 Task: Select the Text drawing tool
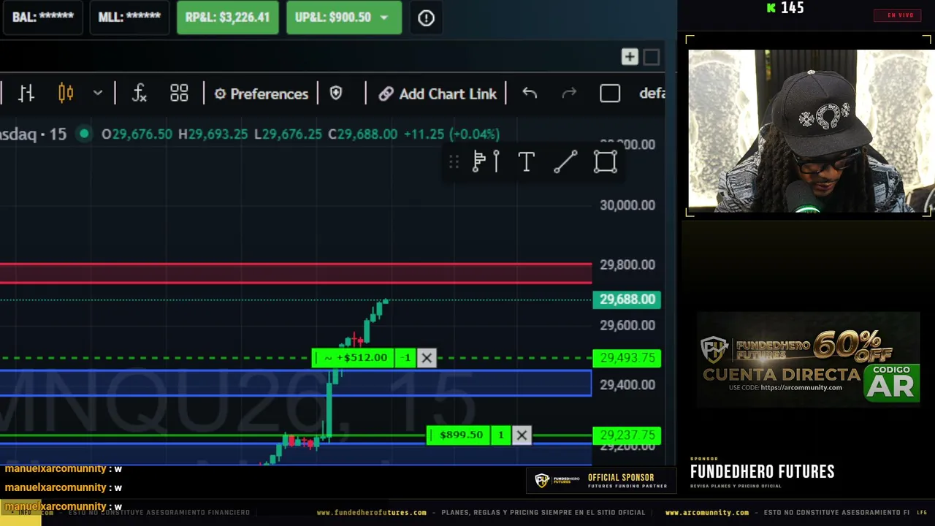[x=526, y=161]
